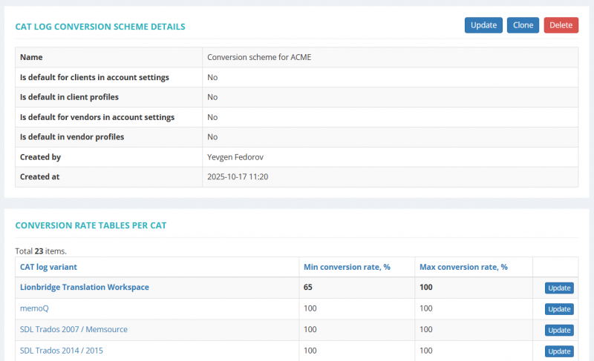Image resolution: width=594 pixels, height=361 pixels.
Task: Update the Lionbridge Translation Workspace row
Action: click(558, 288)
